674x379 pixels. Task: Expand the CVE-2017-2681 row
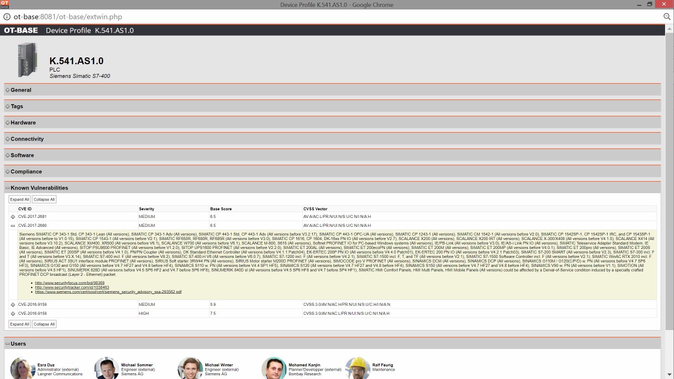(x=13, y=217)
